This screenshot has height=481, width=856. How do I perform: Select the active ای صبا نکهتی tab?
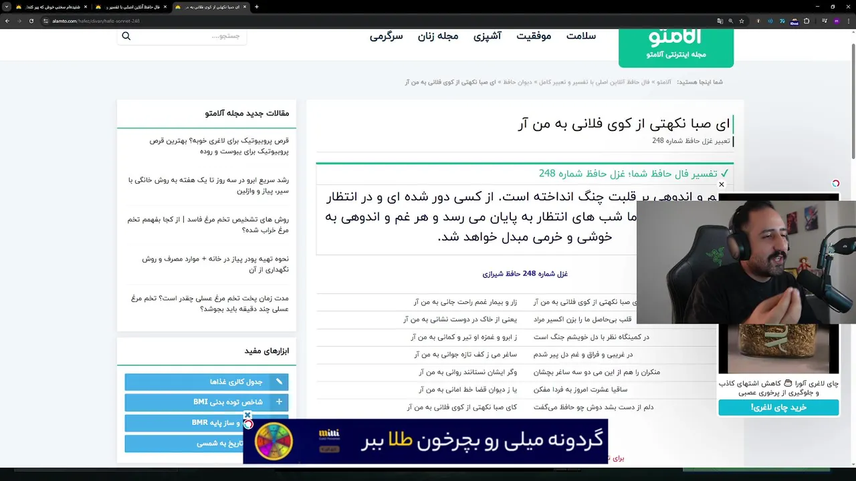[x=210, y=7]
